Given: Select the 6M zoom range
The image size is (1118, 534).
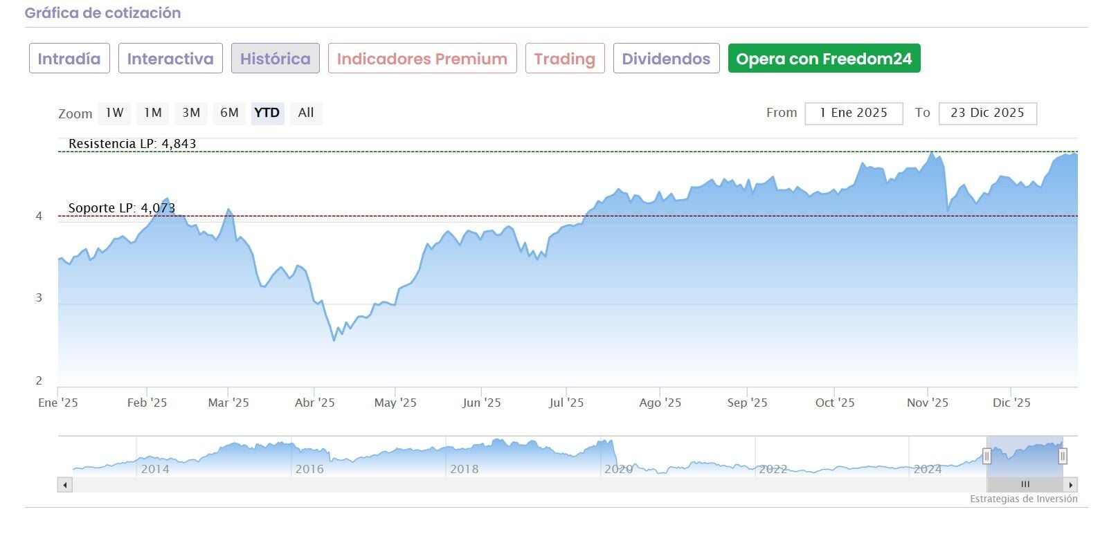Looking at the screenshot, I should 229,113.
